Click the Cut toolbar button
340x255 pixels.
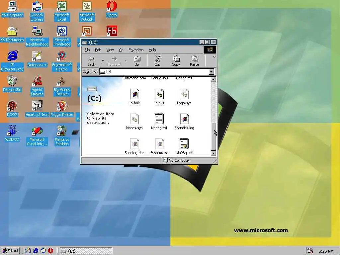157,61
